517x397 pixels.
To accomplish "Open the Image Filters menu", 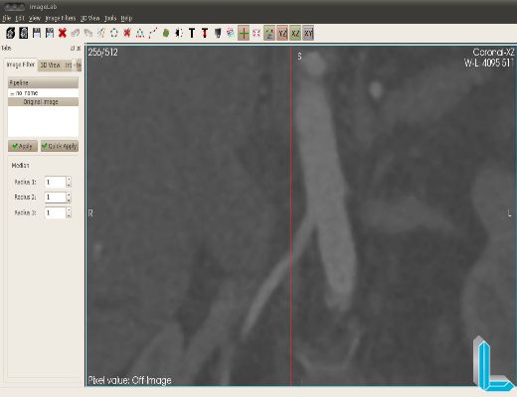I will (x=60, y=18).
